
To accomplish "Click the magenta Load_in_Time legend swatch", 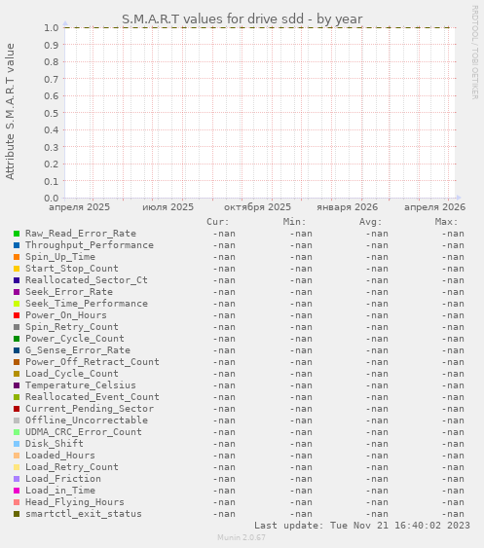I will click(17, 491).
